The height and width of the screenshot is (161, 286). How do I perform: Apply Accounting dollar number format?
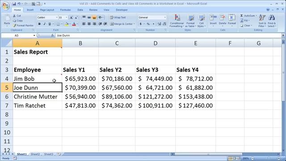(140, 24)
